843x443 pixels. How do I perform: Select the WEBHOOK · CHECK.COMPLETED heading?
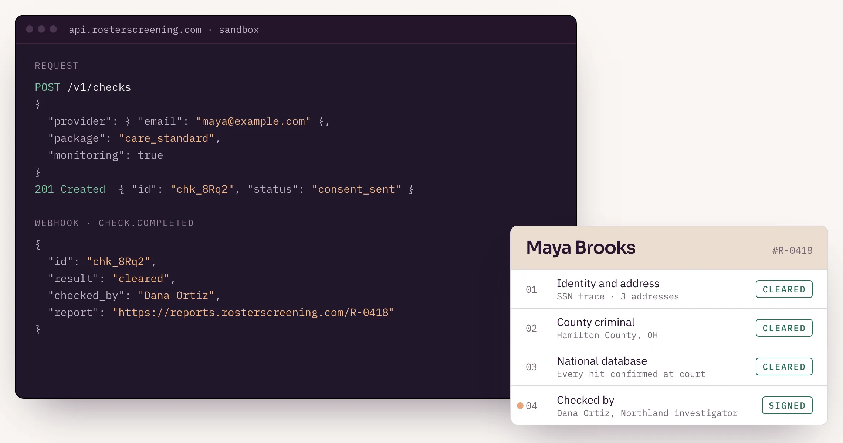coord(114,223)
